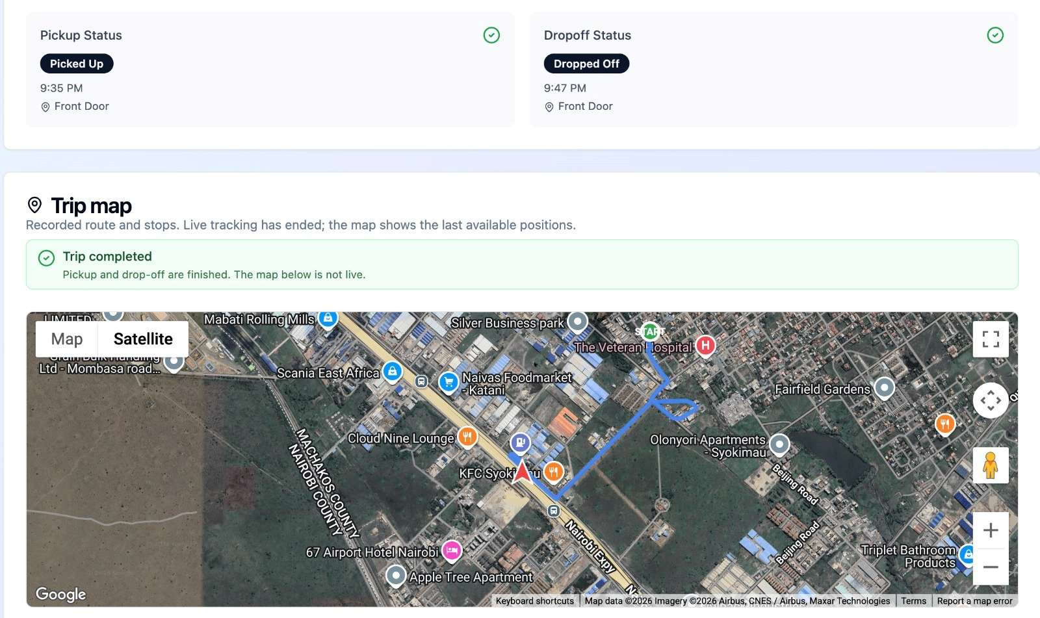
Task: Click the dropoff Front Door location text
Action: tap(586, 106)
